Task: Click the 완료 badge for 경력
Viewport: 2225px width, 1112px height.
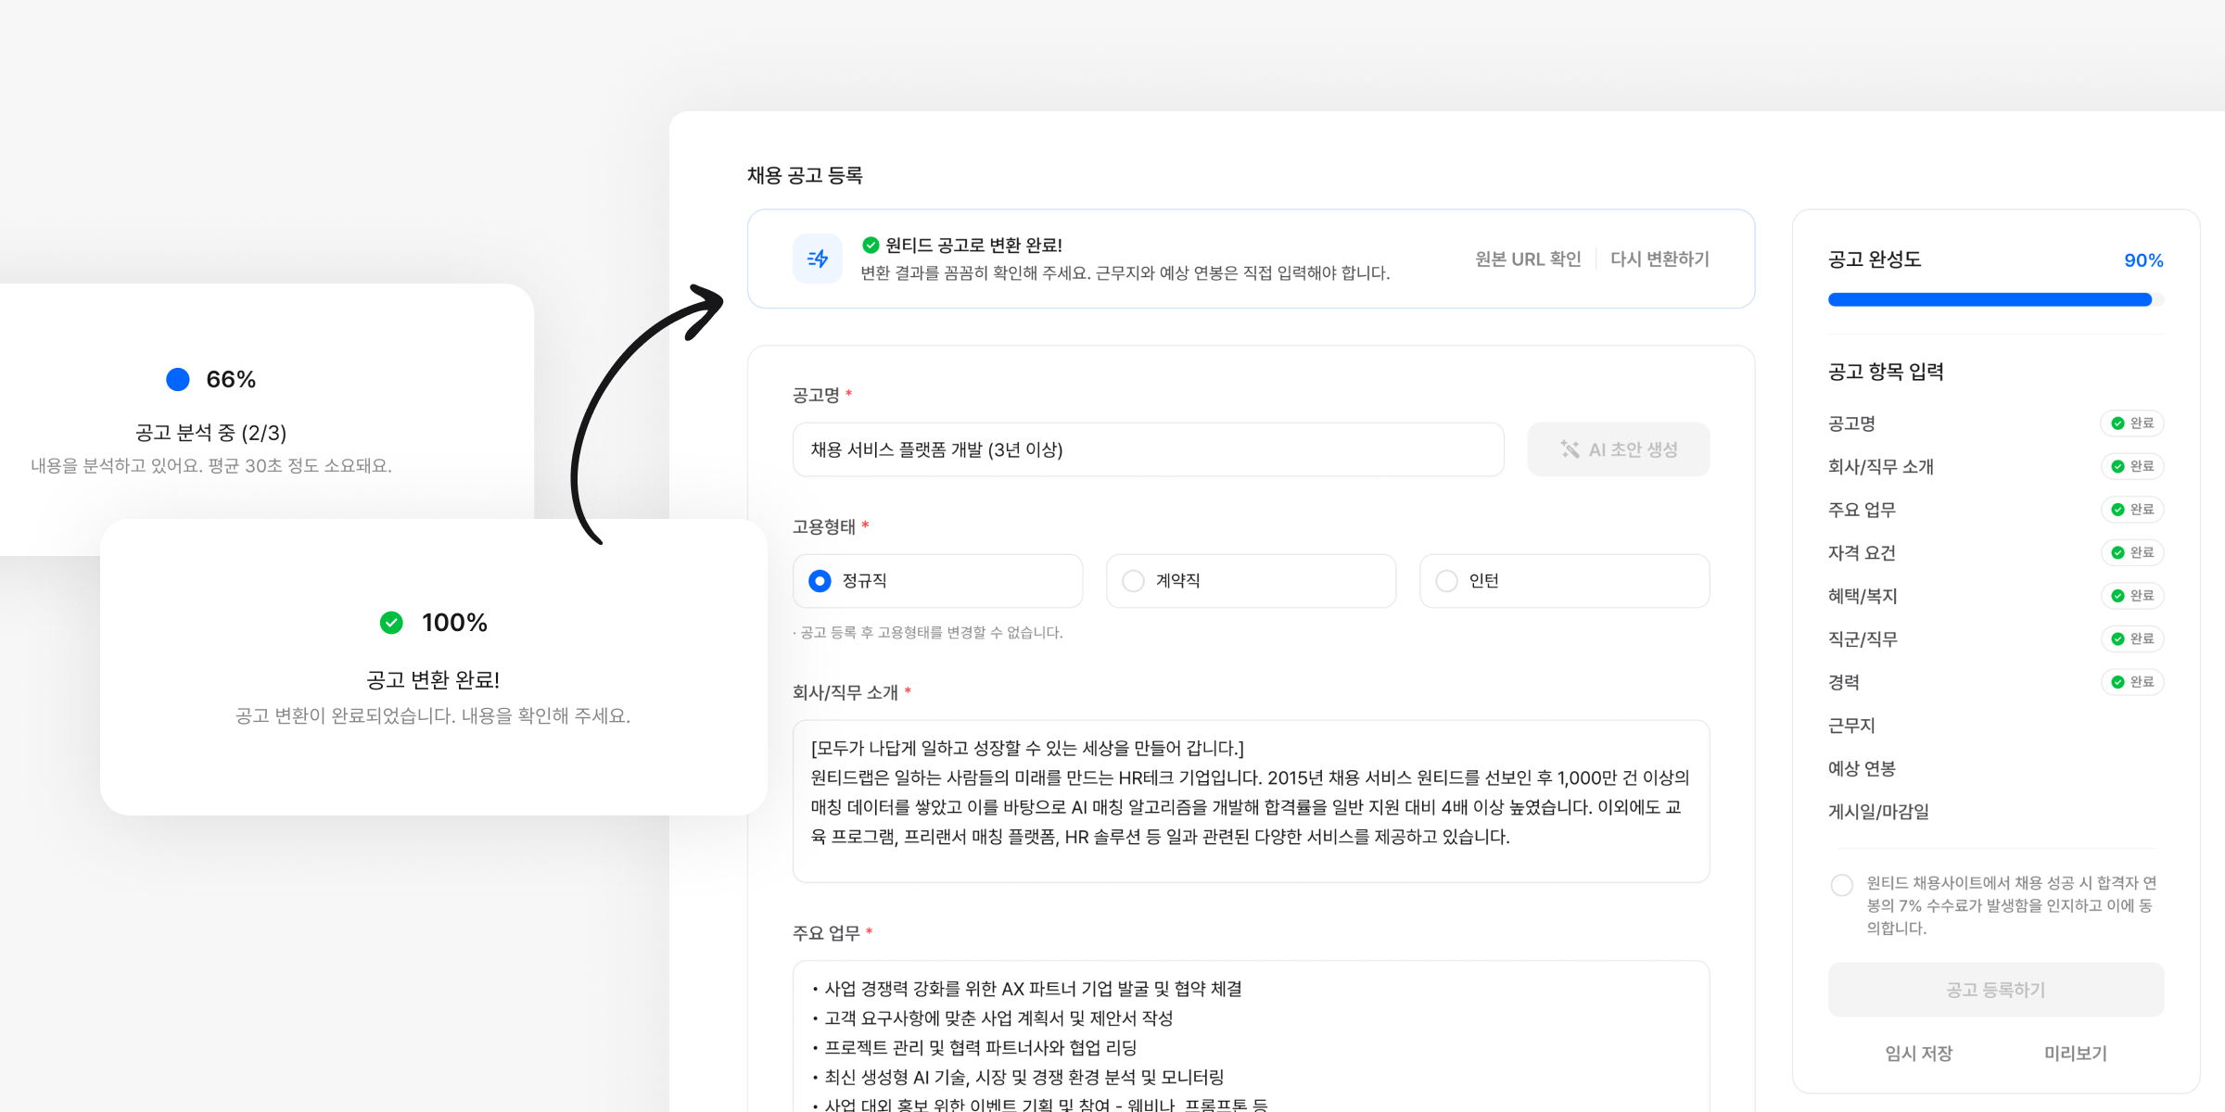Action: 2132,682
